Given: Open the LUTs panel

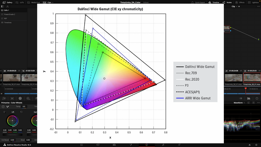Looking at the screenshot, I should (20, 2).
